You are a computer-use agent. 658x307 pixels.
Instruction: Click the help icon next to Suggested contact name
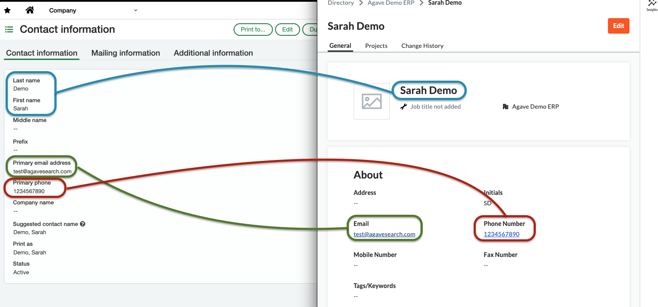(82, 224)
